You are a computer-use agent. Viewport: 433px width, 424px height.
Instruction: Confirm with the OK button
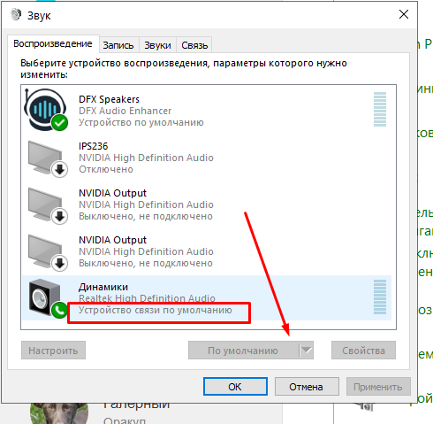tap(235, 387)
